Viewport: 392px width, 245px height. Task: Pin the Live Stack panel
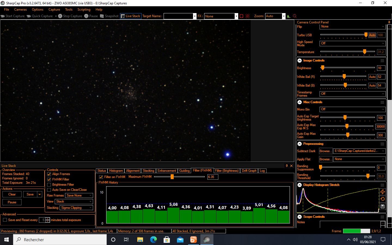click(287, 166)
